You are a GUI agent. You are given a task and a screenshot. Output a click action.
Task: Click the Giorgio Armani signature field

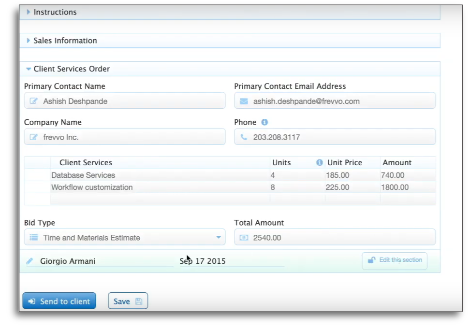tap(100, 261)
